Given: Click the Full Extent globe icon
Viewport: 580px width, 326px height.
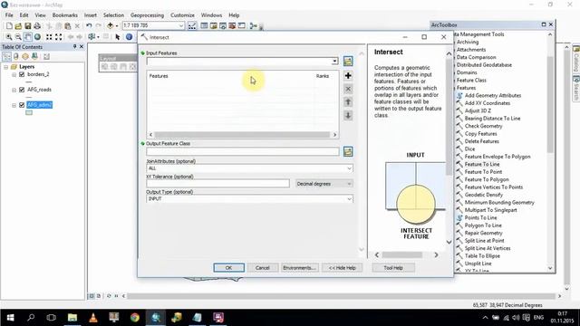Looking at the screenshot, I should pos(37,37).
